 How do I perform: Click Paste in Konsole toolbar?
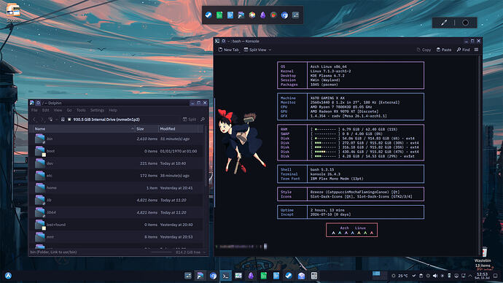coord(444,50)
